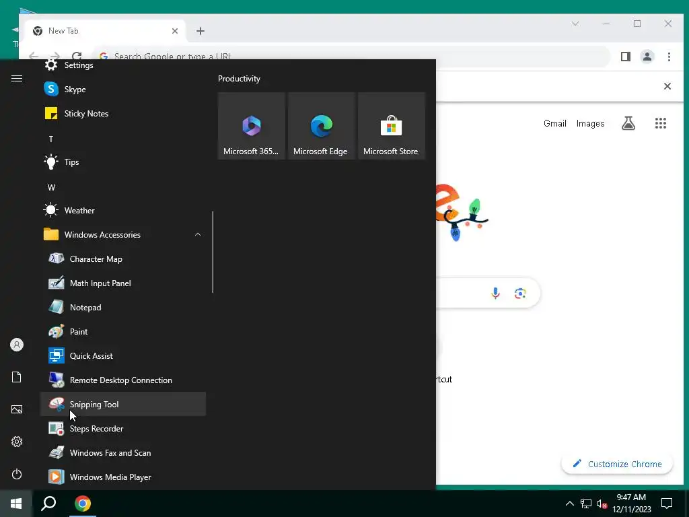Launch Paint
Viewport: 689px width, 517px height.
(123, 331)
